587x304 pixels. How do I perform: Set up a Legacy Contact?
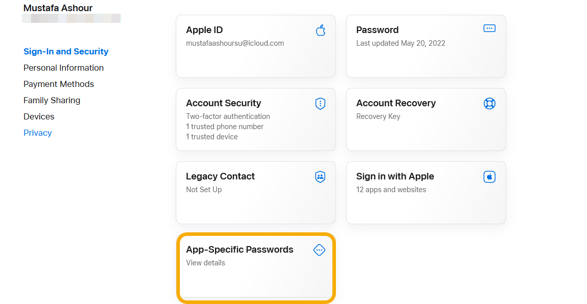tap(256, 193)
